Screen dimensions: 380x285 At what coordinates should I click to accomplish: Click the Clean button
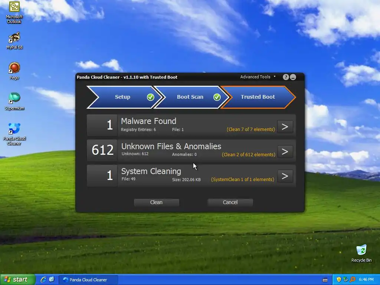(x=157, y=202)
